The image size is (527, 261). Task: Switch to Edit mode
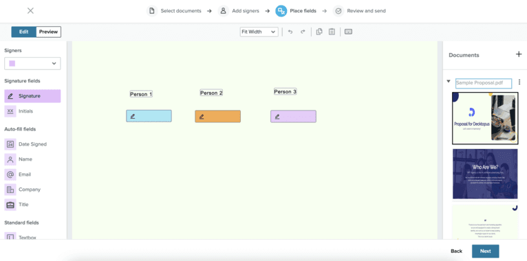[23, 32]
